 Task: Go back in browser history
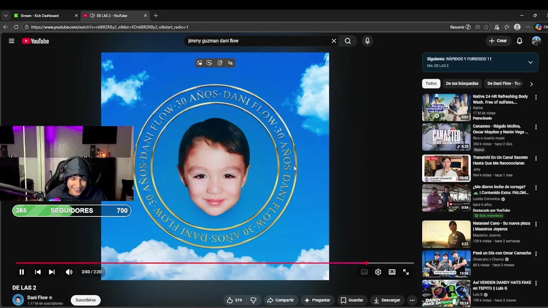[6, 27]
